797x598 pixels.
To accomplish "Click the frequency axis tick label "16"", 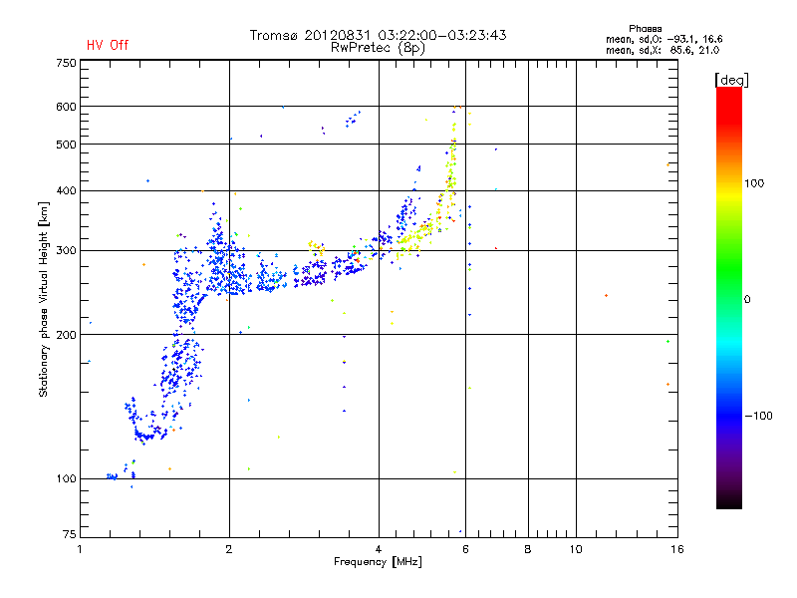I will click(677, 549).
